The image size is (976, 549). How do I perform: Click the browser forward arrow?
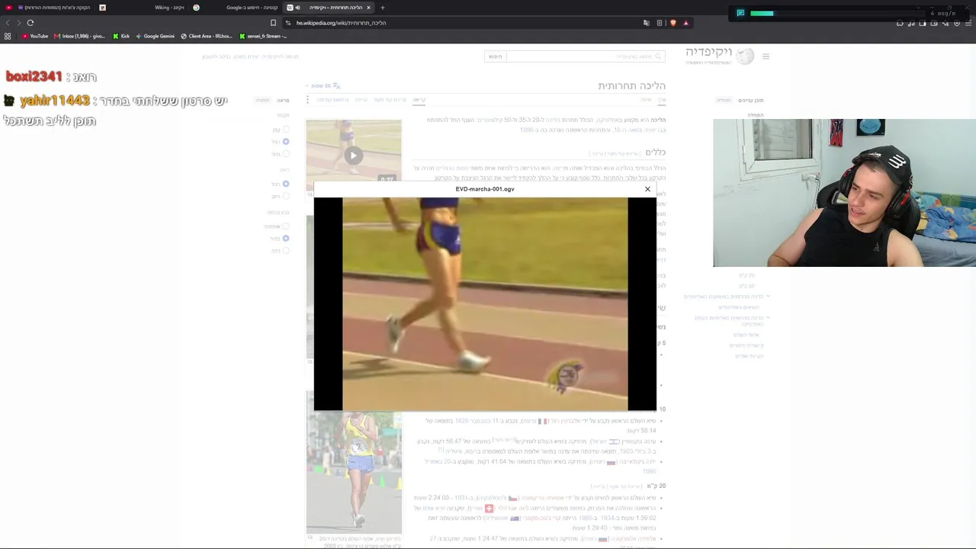pos(19,23)
